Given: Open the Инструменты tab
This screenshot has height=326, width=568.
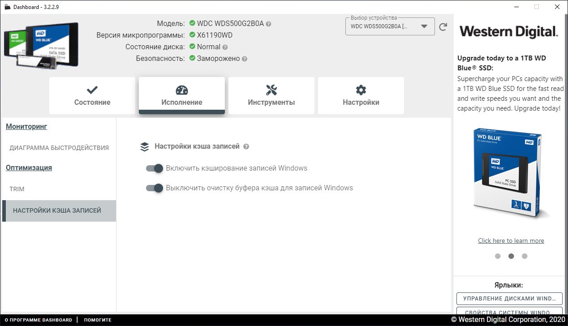Looking at the screenshot, I should coord(271,95).
